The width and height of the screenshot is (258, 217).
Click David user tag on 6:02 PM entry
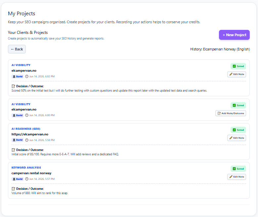point(18,76)
